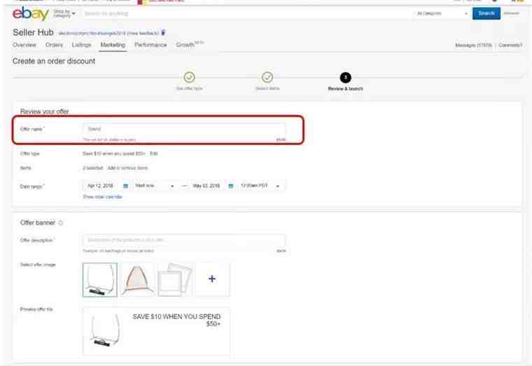Click the Apr 12, 2018 start date field
Viewport: 532px width, 366px height.
pos(100,186)
